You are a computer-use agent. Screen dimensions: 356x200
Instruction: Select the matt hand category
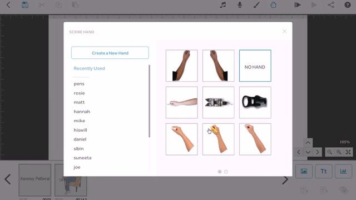click(79, 102)
